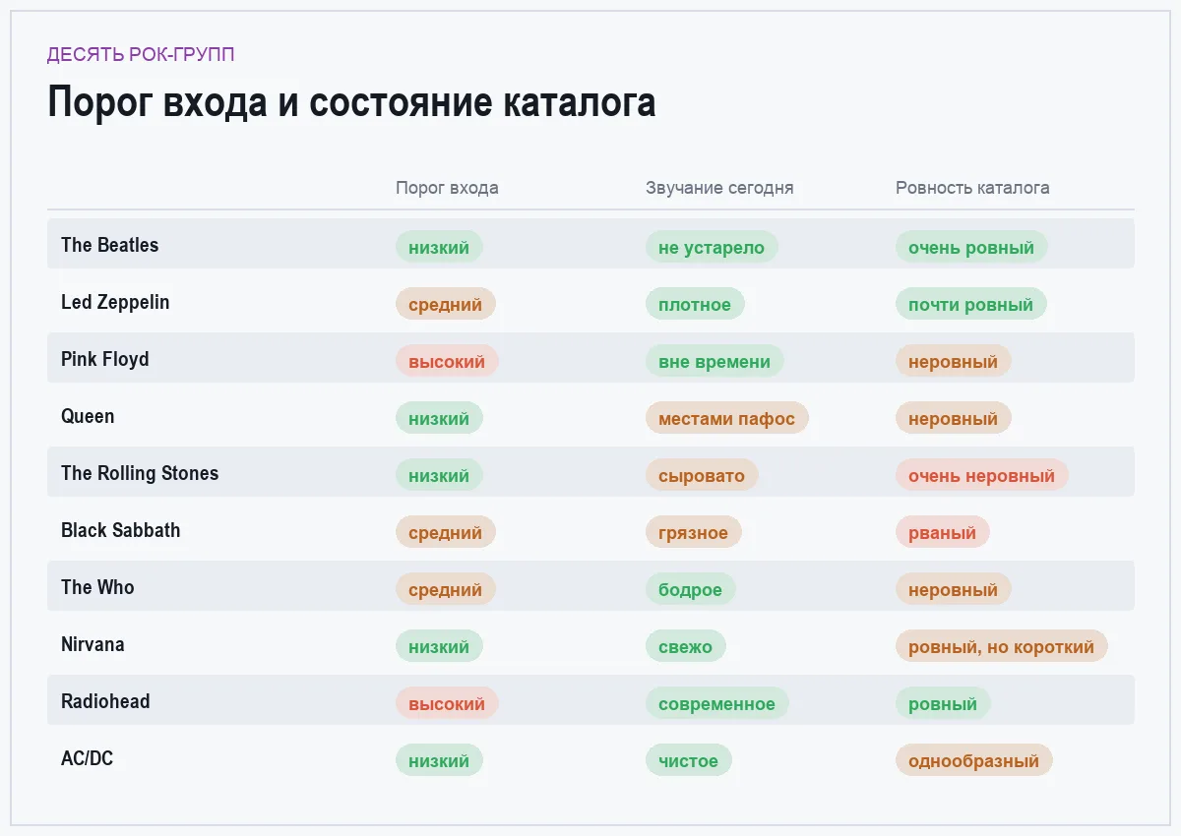Click the "Ровность каталога" column header
This screenshot has height=836, width=1181.
click(972, 188)
